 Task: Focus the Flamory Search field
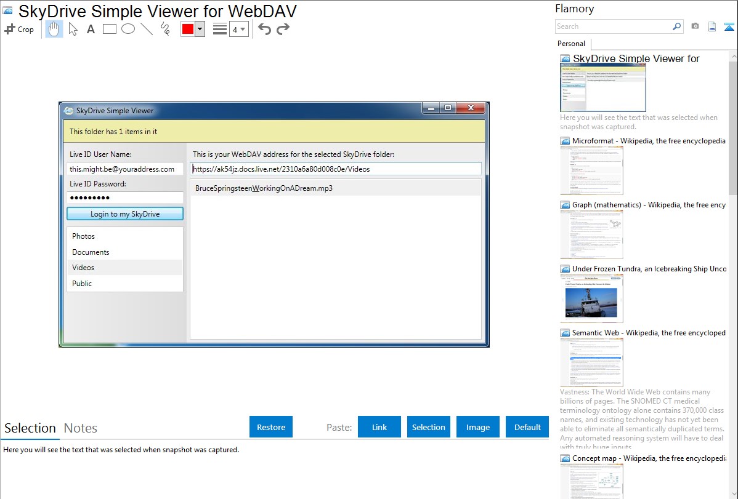pos(613,26)
